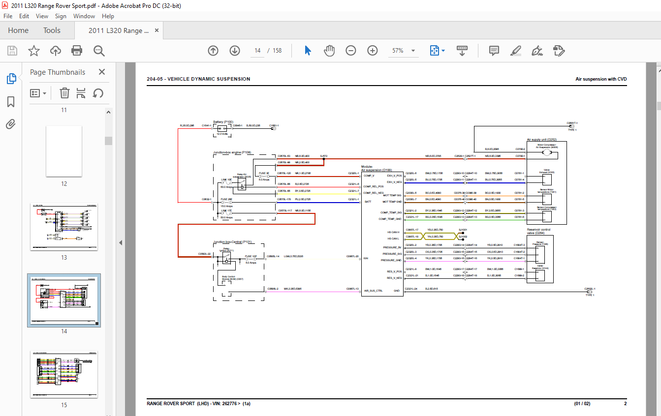Click the 'Air suspension with CVD' header text
This screenshot has height=416, width=661.
[x=601, y=79]
